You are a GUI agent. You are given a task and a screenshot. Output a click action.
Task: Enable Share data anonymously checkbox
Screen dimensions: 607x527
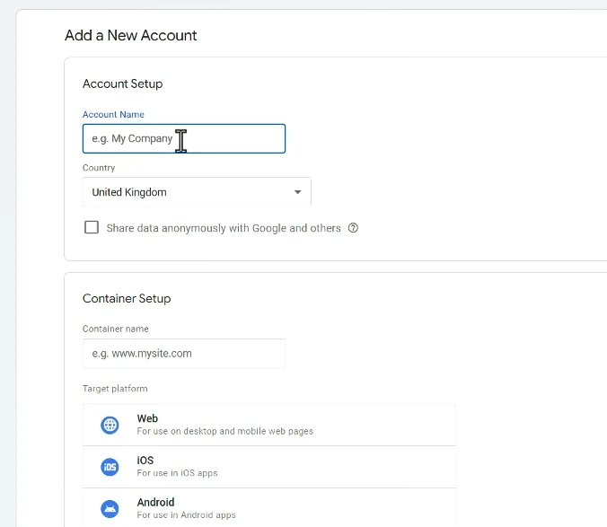tap(92, 227)
